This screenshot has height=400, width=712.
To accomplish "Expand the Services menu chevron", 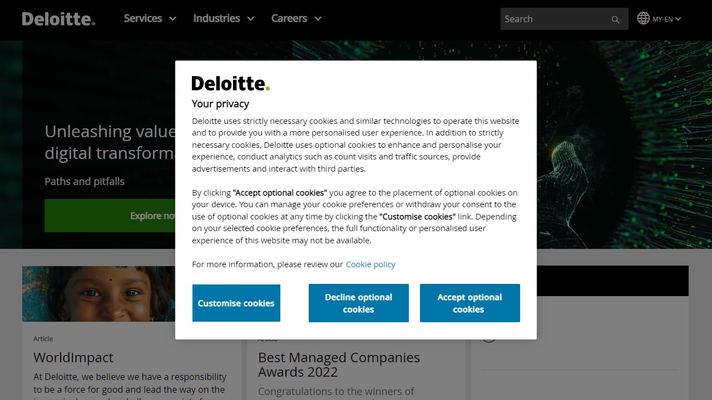I will point(172,19).
